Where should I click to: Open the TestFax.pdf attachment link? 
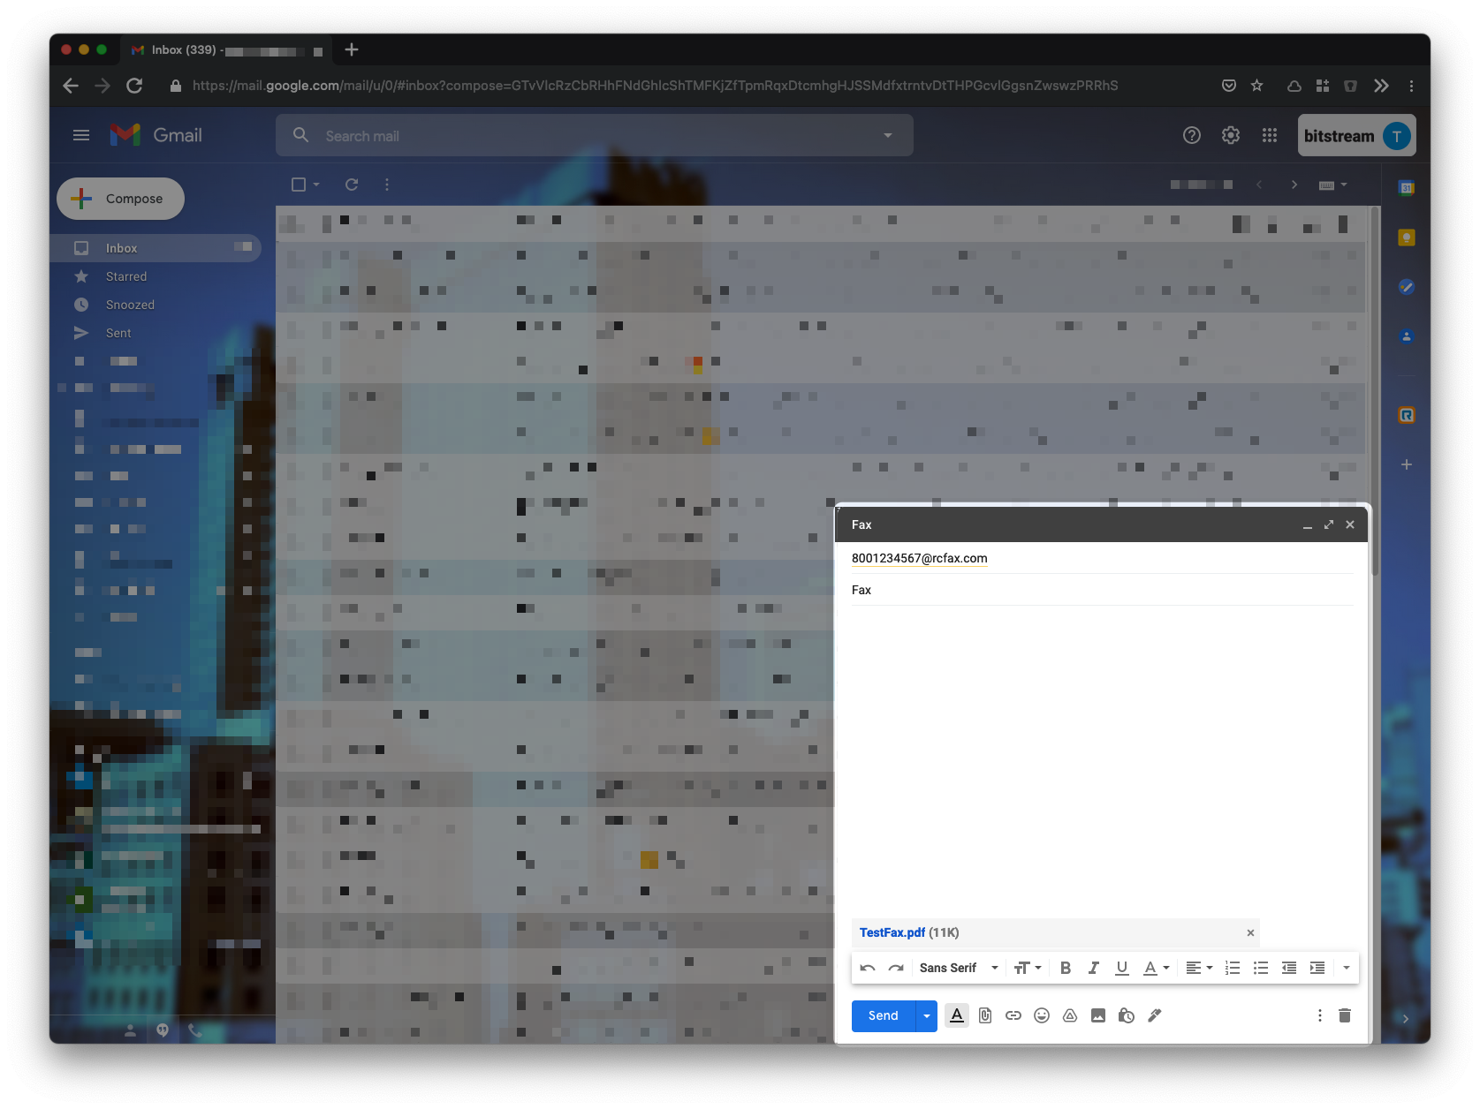tap(892, 932)
